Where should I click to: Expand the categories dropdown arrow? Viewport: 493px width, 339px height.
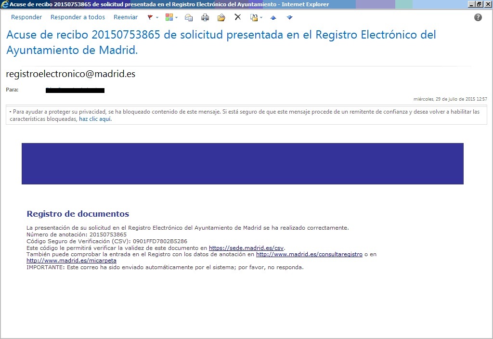point(177,18)
